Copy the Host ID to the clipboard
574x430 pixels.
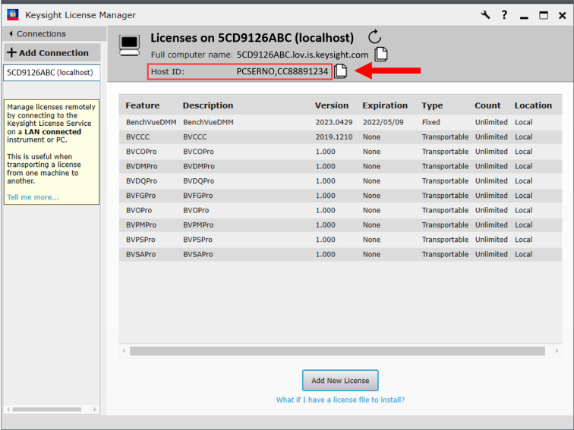coord(340,71)
